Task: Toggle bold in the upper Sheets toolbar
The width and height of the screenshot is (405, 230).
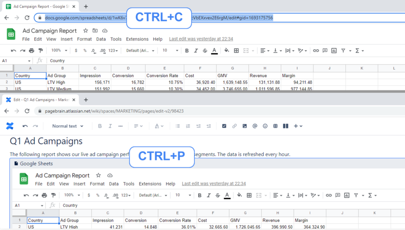Action: pos(187,51)
